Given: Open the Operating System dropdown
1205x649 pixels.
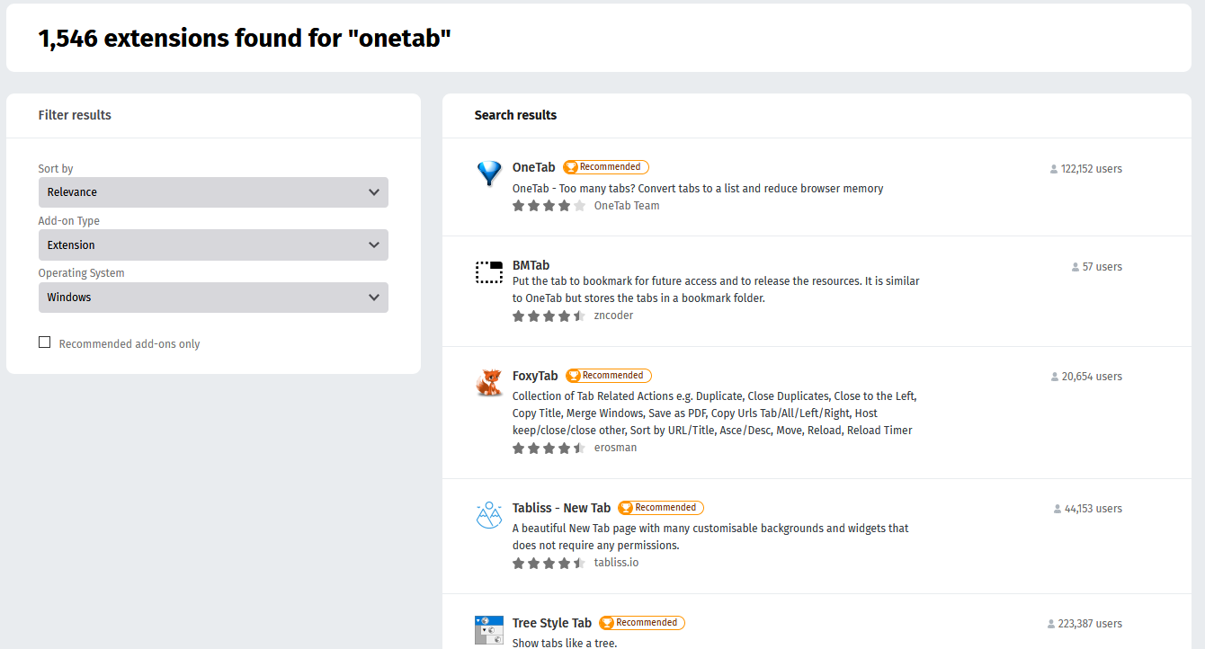Looking at the screenshot, I should pos(213,298).
